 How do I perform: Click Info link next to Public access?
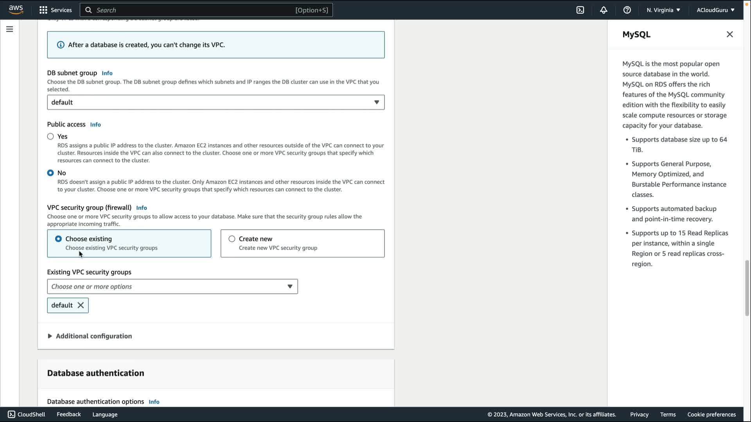click(95, 125)
